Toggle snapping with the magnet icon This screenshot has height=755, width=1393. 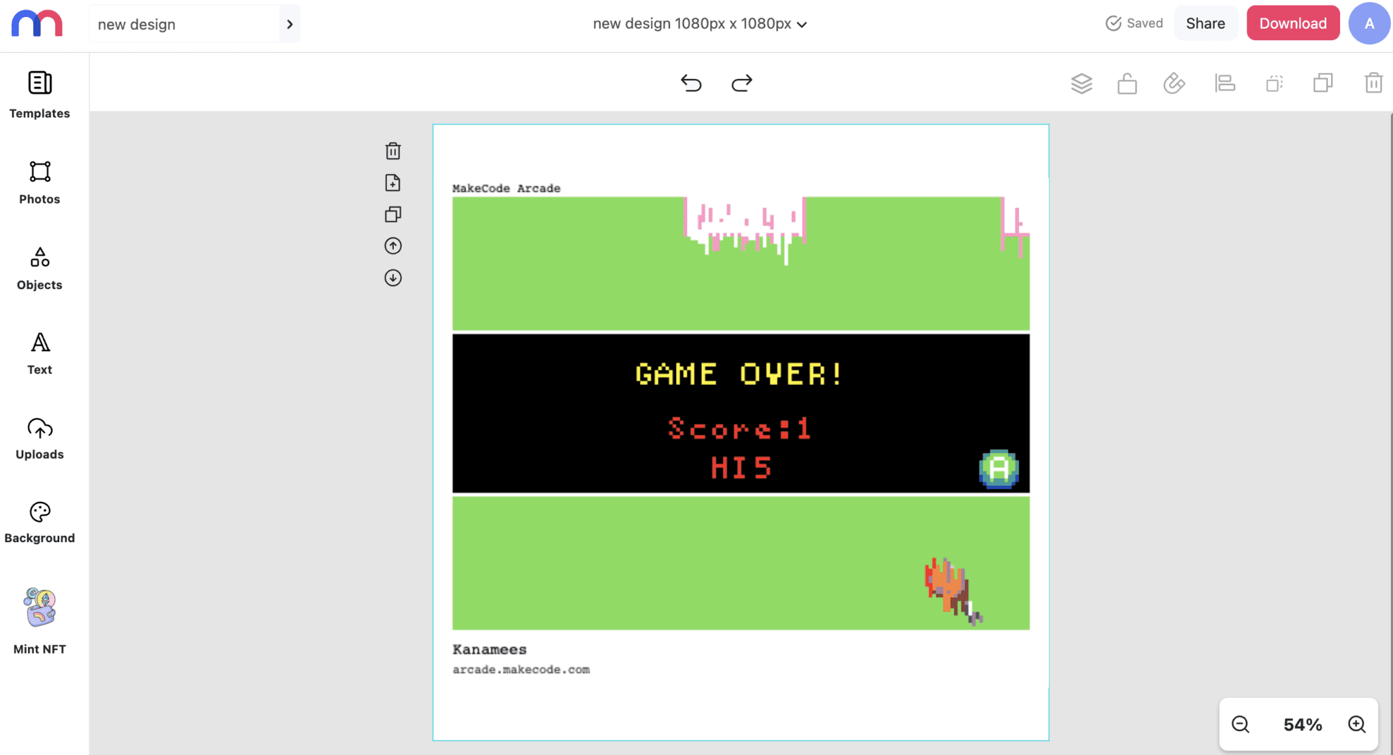click(x=1175, y=83)
